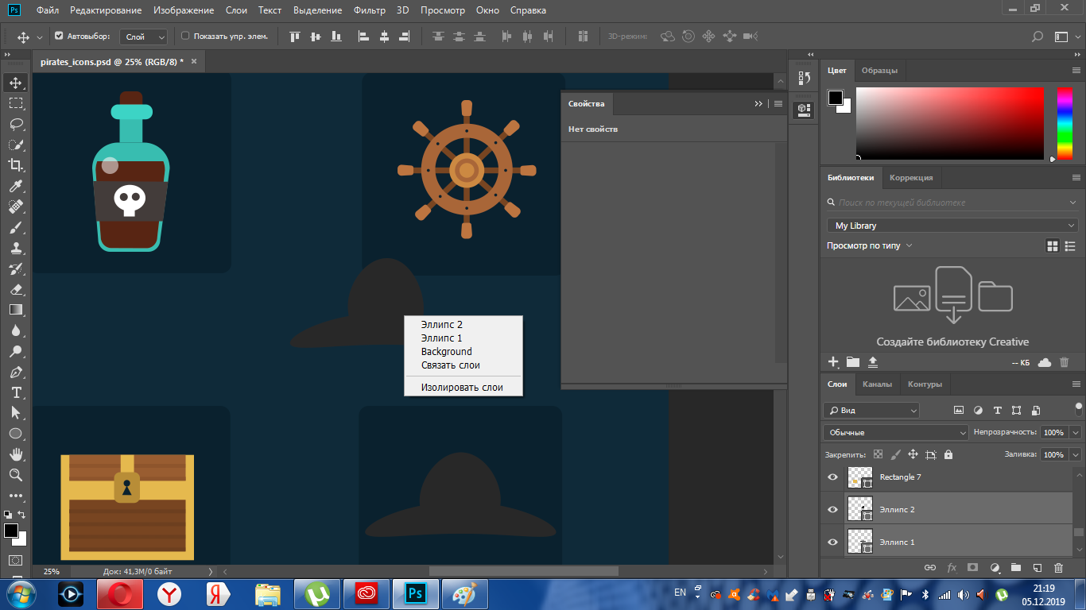This screenshot has height=610, width=1086.
Task: Select the Path Selection tool
Action: coord(16,413)
